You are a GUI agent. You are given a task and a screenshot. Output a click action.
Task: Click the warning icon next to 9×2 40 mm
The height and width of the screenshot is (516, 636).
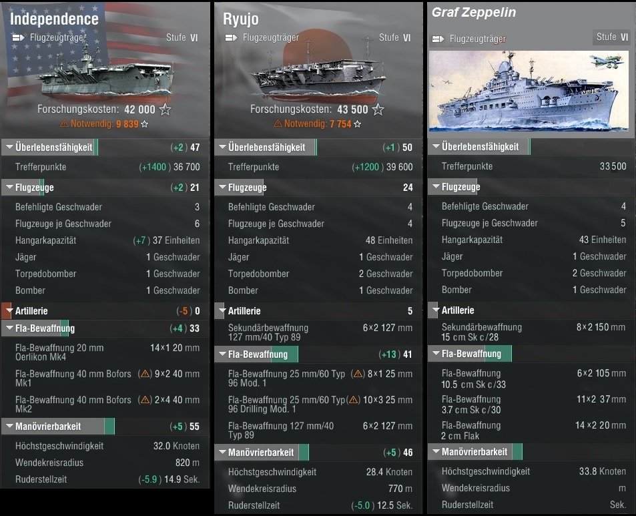(143, 374)
